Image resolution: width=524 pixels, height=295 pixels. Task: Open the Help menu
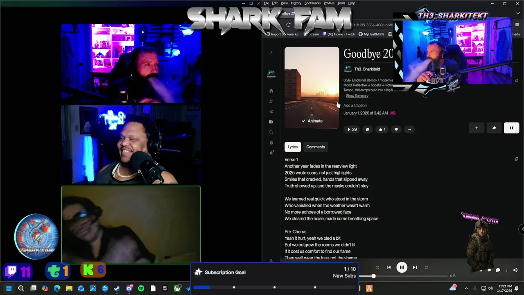pyautogui.click(x=352, y=3)
